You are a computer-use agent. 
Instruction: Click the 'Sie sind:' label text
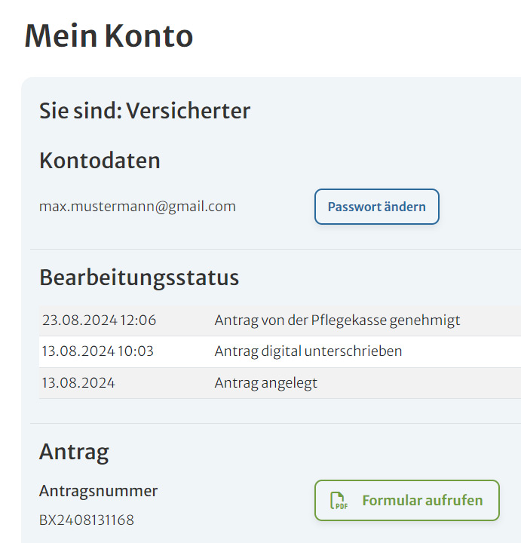[80, 111]
